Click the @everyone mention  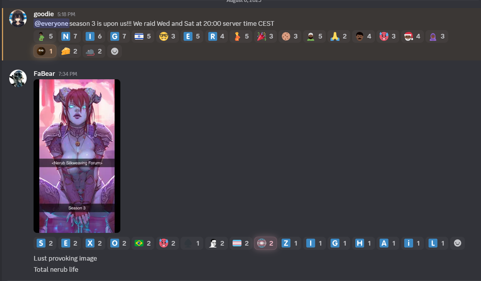click(52, 23)
